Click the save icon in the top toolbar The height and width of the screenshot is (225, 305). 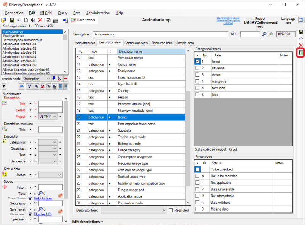12,20
